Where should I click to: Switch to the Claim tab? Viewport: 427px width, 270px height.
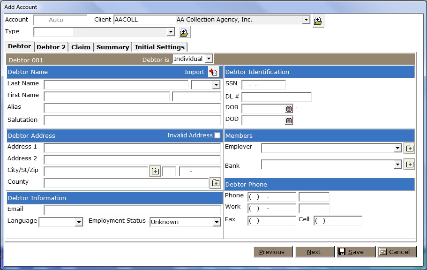(x=81, y=47)
